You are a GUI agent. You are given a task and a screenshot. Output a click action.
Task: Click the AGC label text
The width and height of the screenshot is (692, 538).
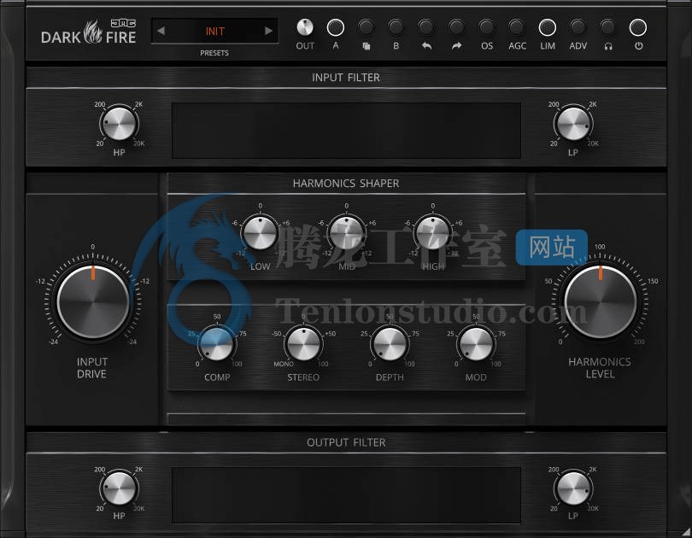click(x=517, y=46)
